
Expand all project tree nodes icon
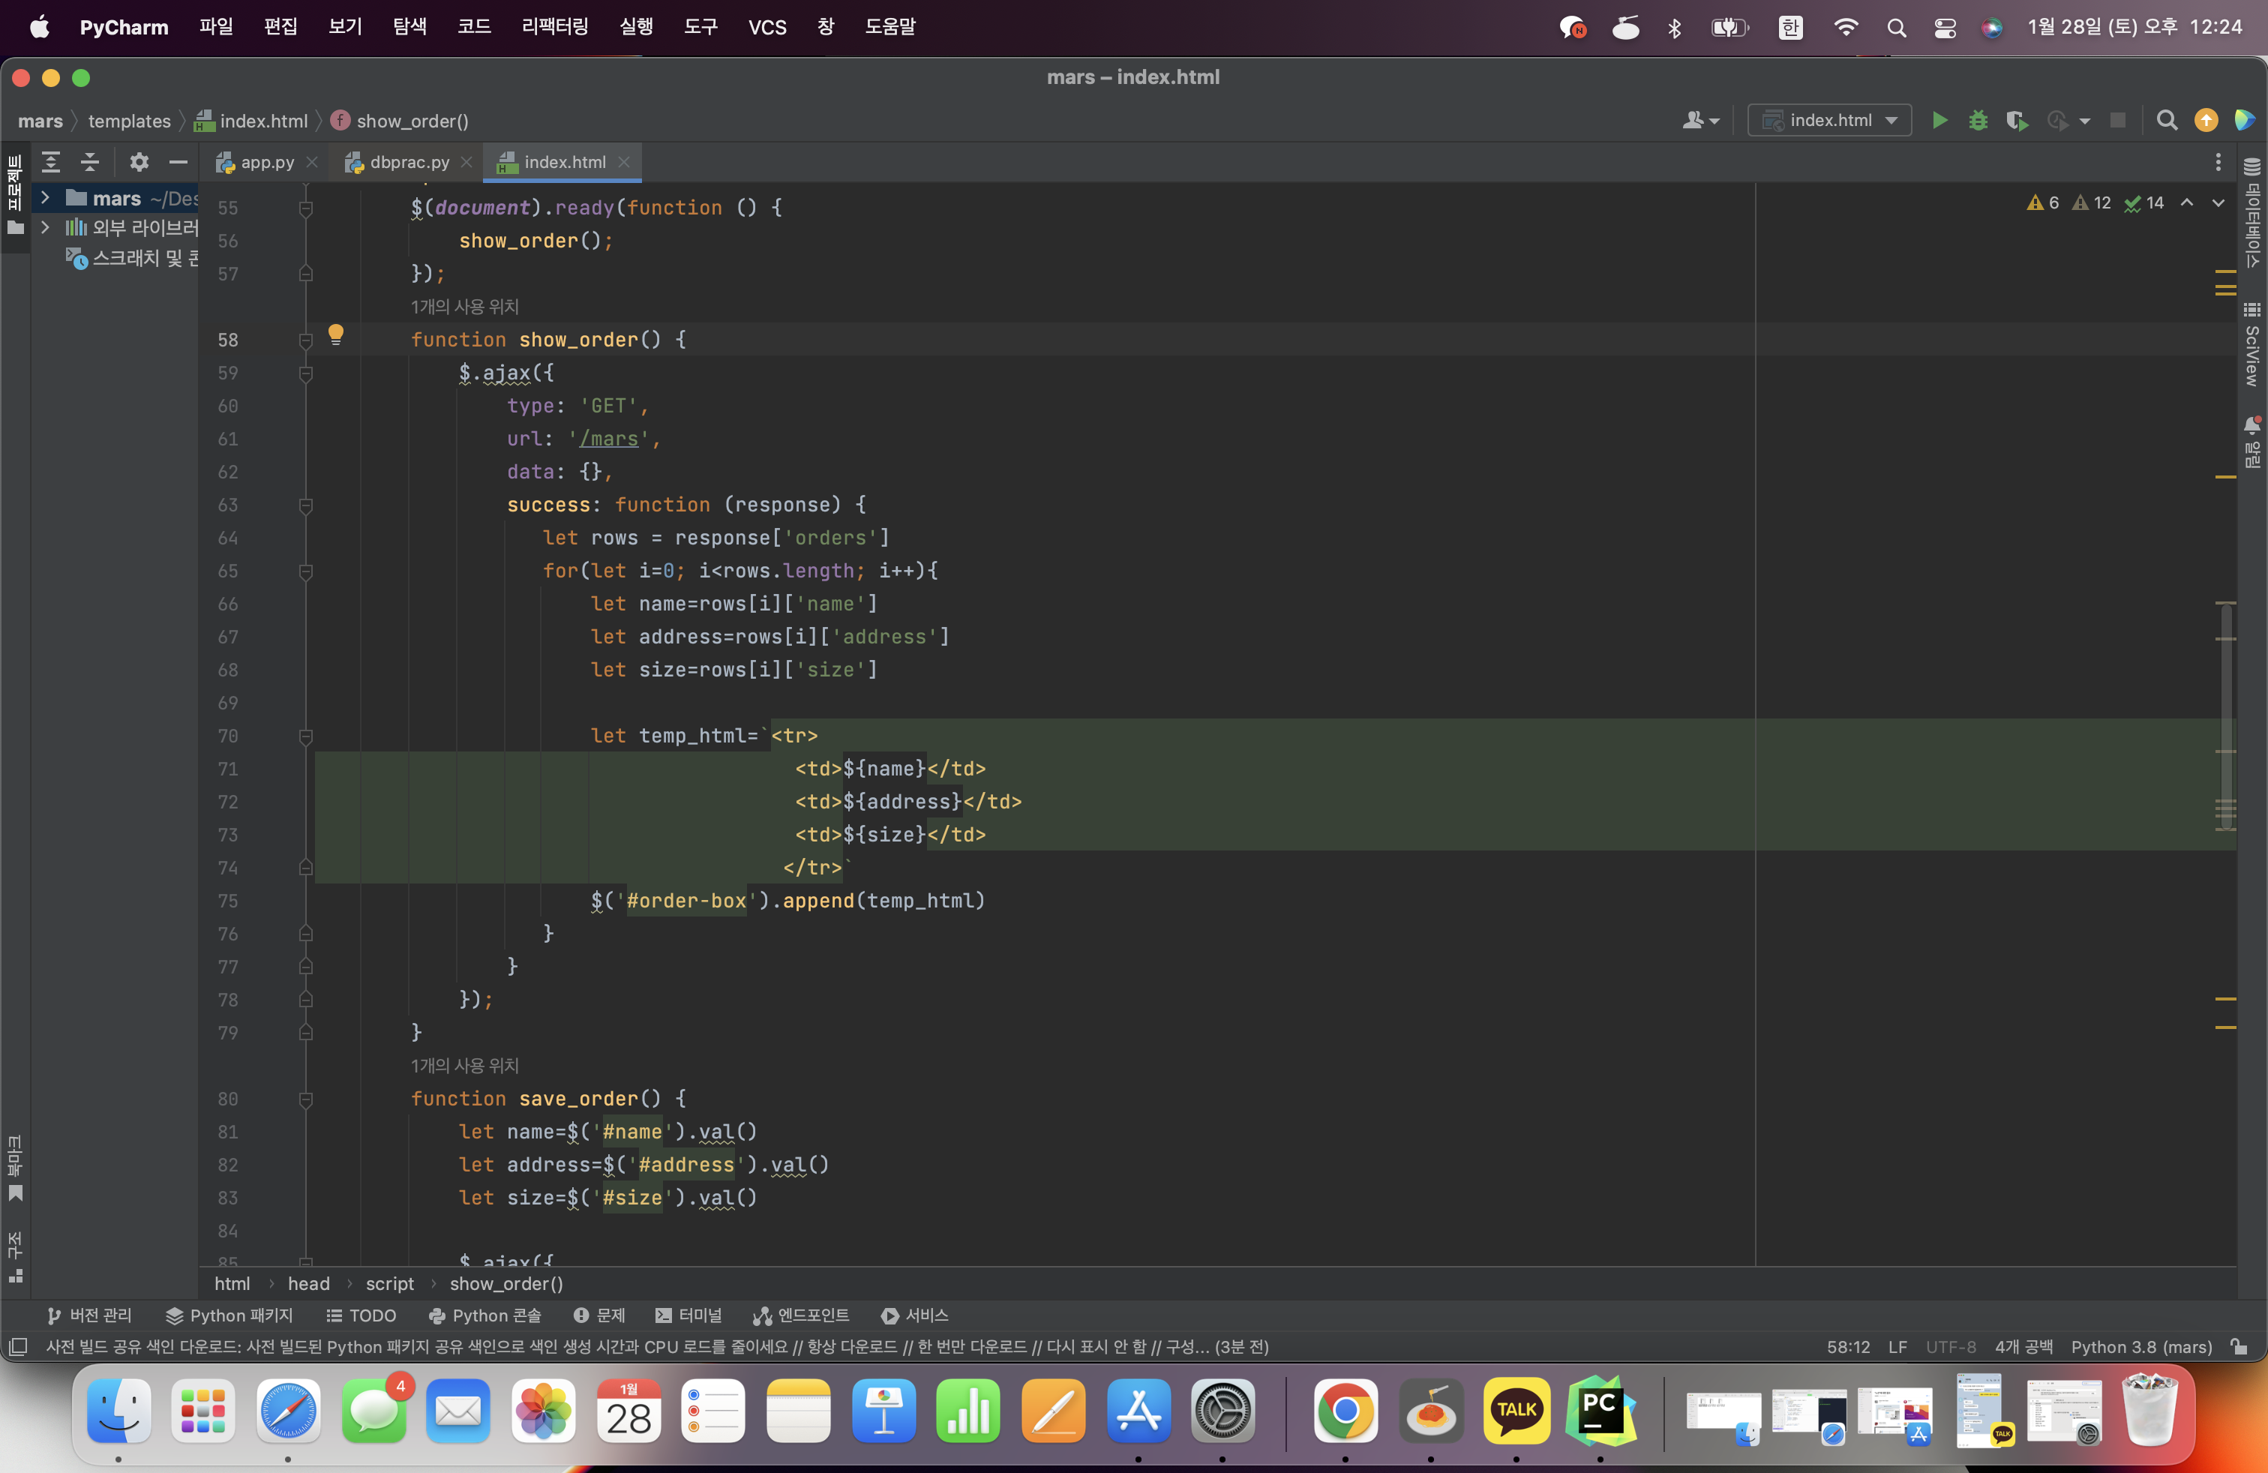point(52,163)
